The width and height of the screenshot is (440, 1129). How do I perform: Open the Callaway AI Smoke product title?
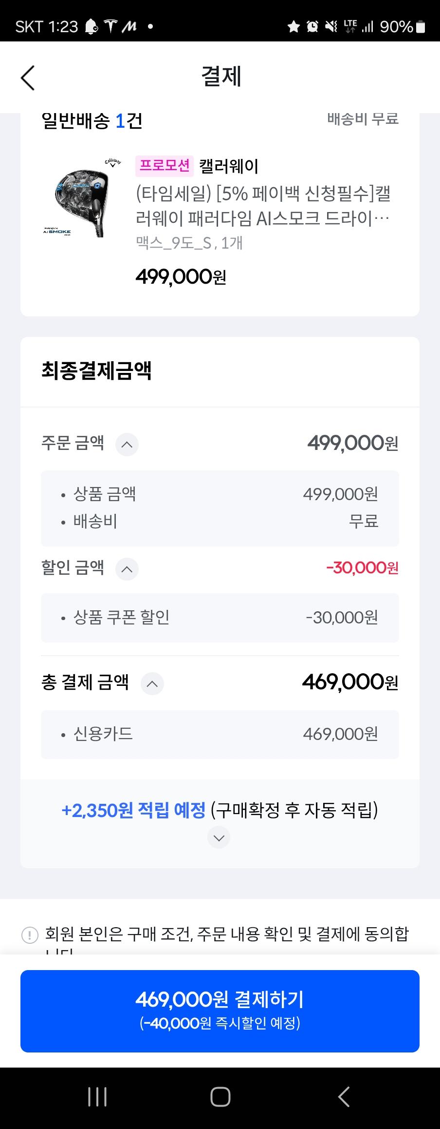(x=263, y=206)
